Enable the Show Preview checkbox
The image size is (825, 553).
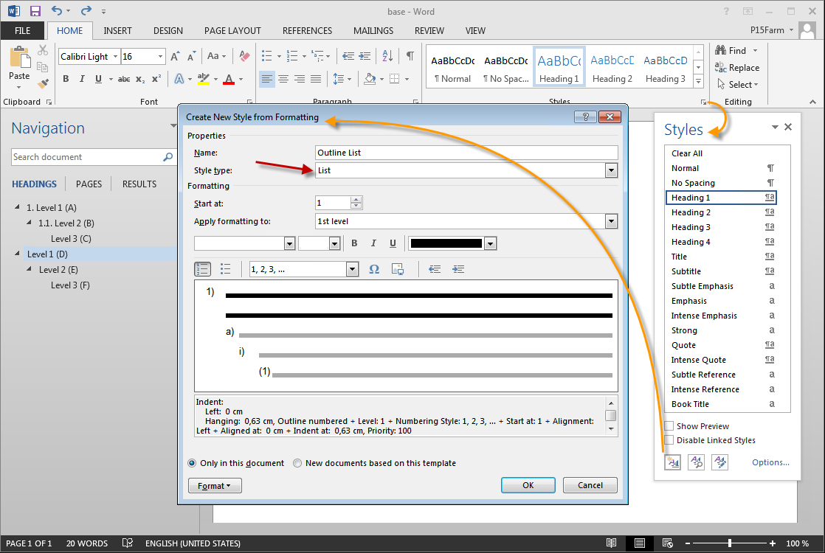(x=670, y=425)
